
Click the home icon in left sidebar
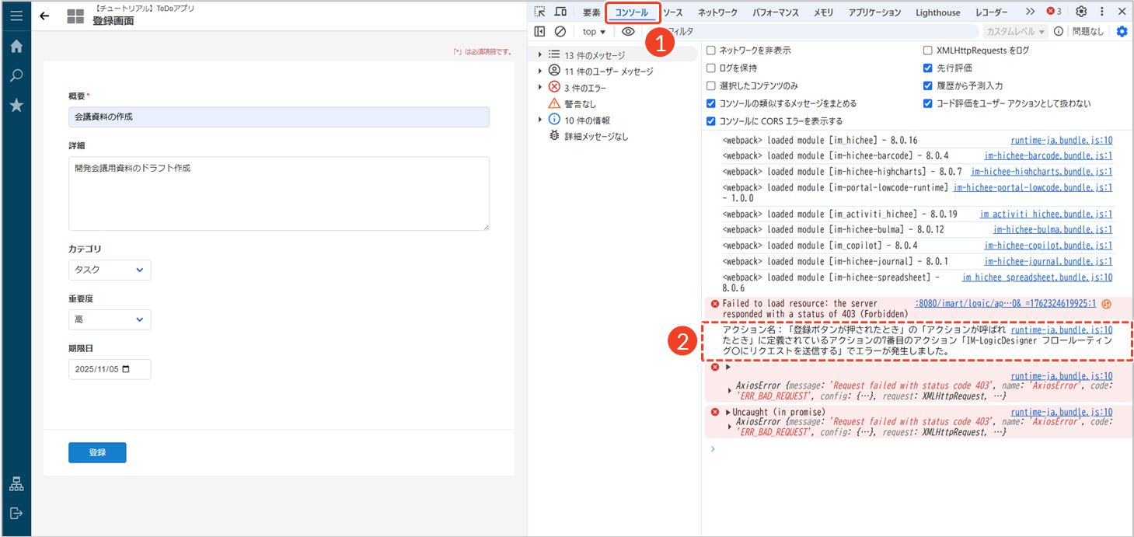coord(16,47)
